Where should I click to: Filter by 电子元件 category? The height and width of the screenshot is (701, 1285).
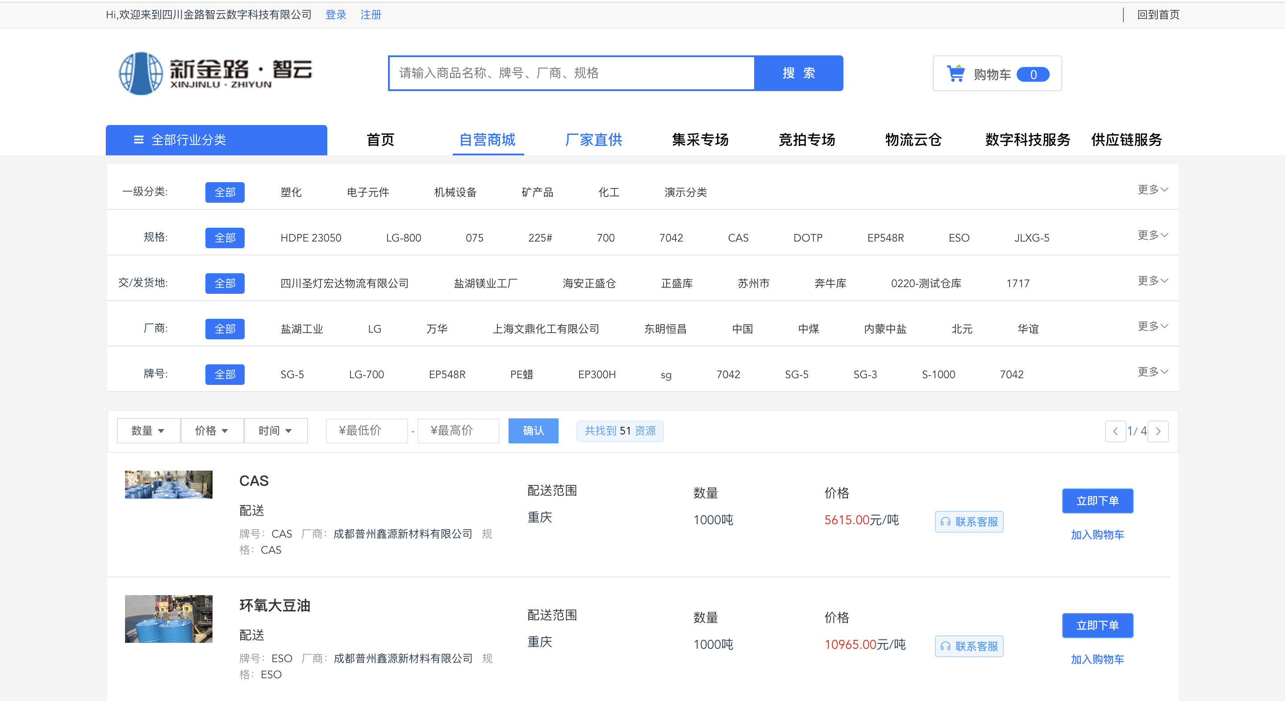367,192
